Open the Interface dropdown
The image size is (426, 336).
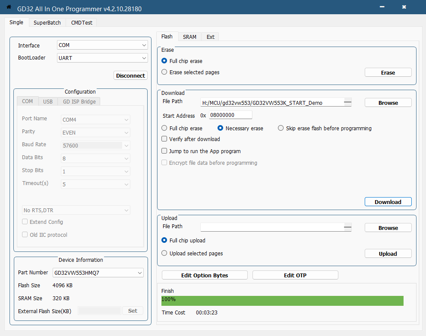pos(102,45)
